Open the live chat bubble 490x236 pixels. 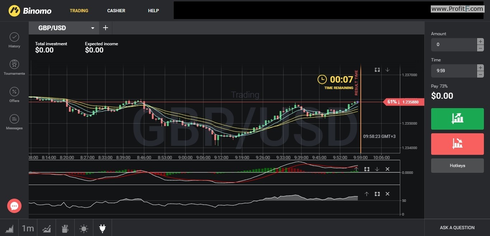pos(14,206)
